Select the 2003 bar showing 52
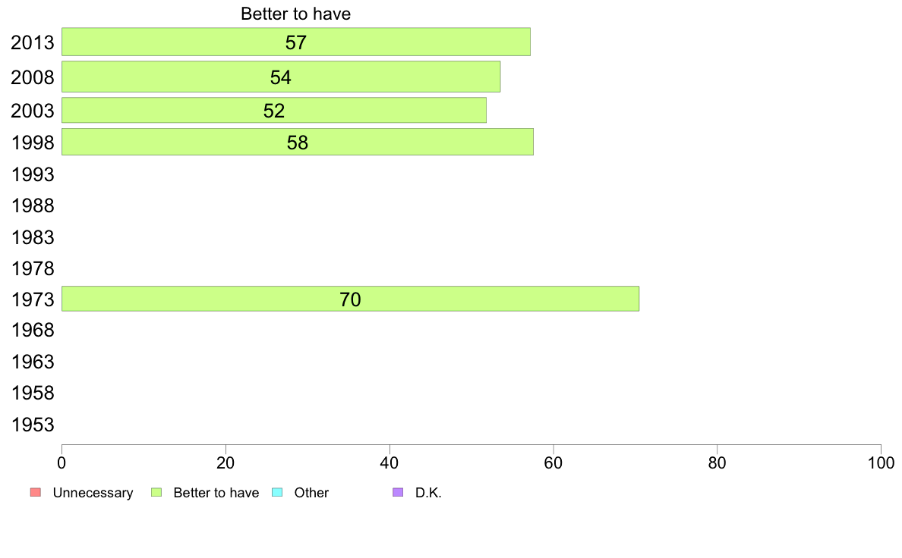Screen dimensions: 902x558 click(x=274, y=111)
